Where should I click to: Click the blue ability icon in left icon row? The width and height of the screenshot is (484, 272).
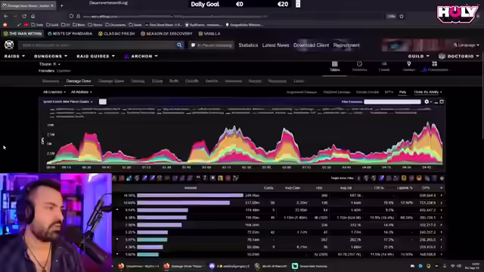click(129, 178)
